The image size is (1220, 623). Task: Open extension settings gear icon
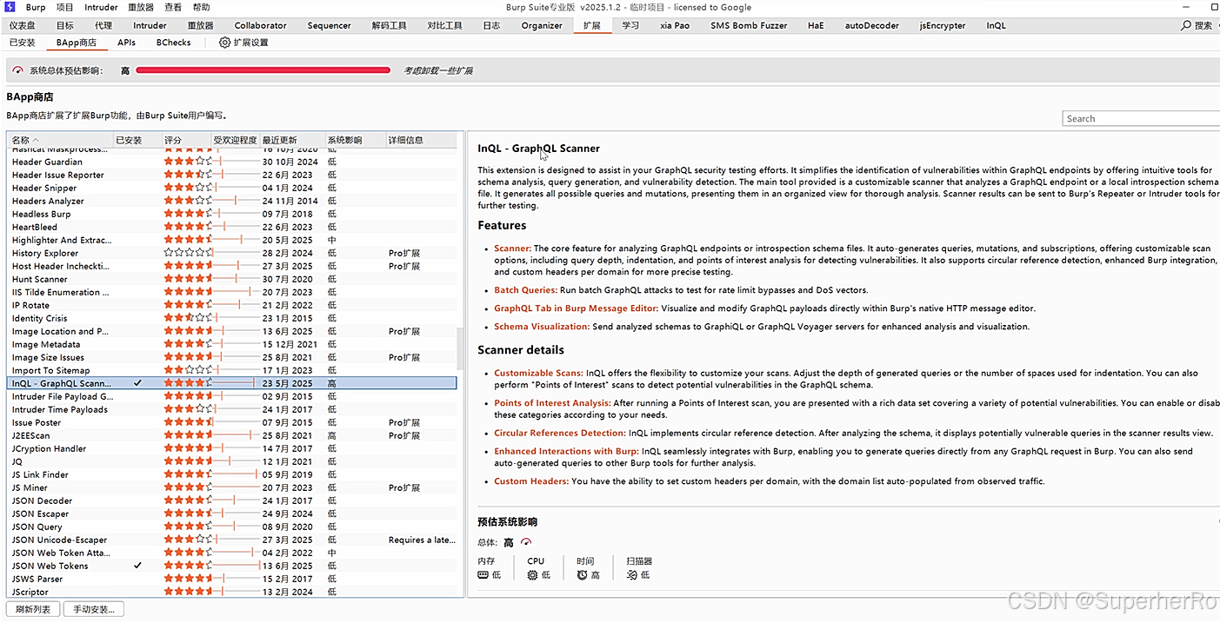[225, 43]
